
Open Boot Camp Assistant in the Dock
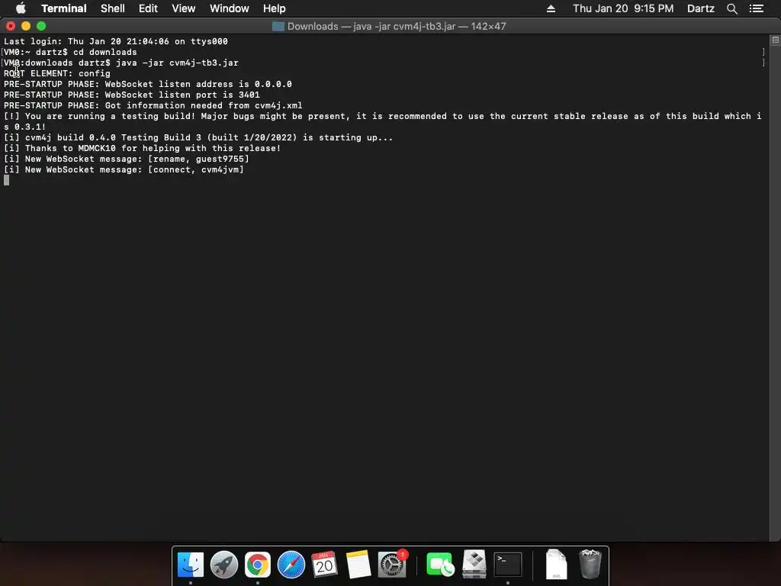(x=474, y=565)
